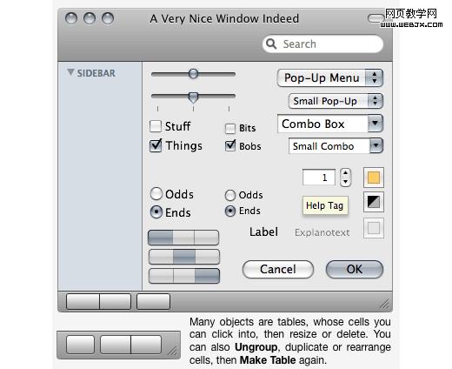Expand the Small Combo arrow

[x=376, y=145]
